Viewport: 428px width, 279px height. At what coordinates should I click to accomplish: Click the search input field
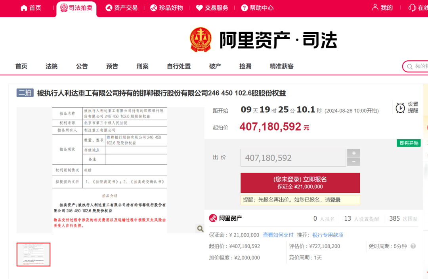[416, 66]
